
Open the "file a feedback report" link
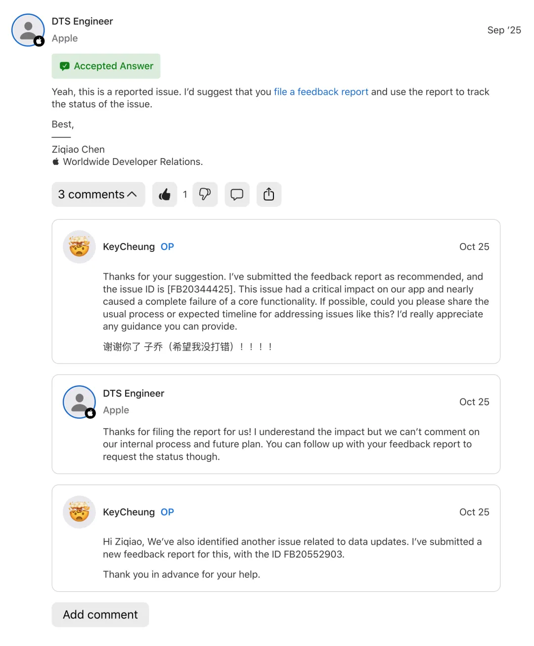pyautogui.click(x=321, y=92)
